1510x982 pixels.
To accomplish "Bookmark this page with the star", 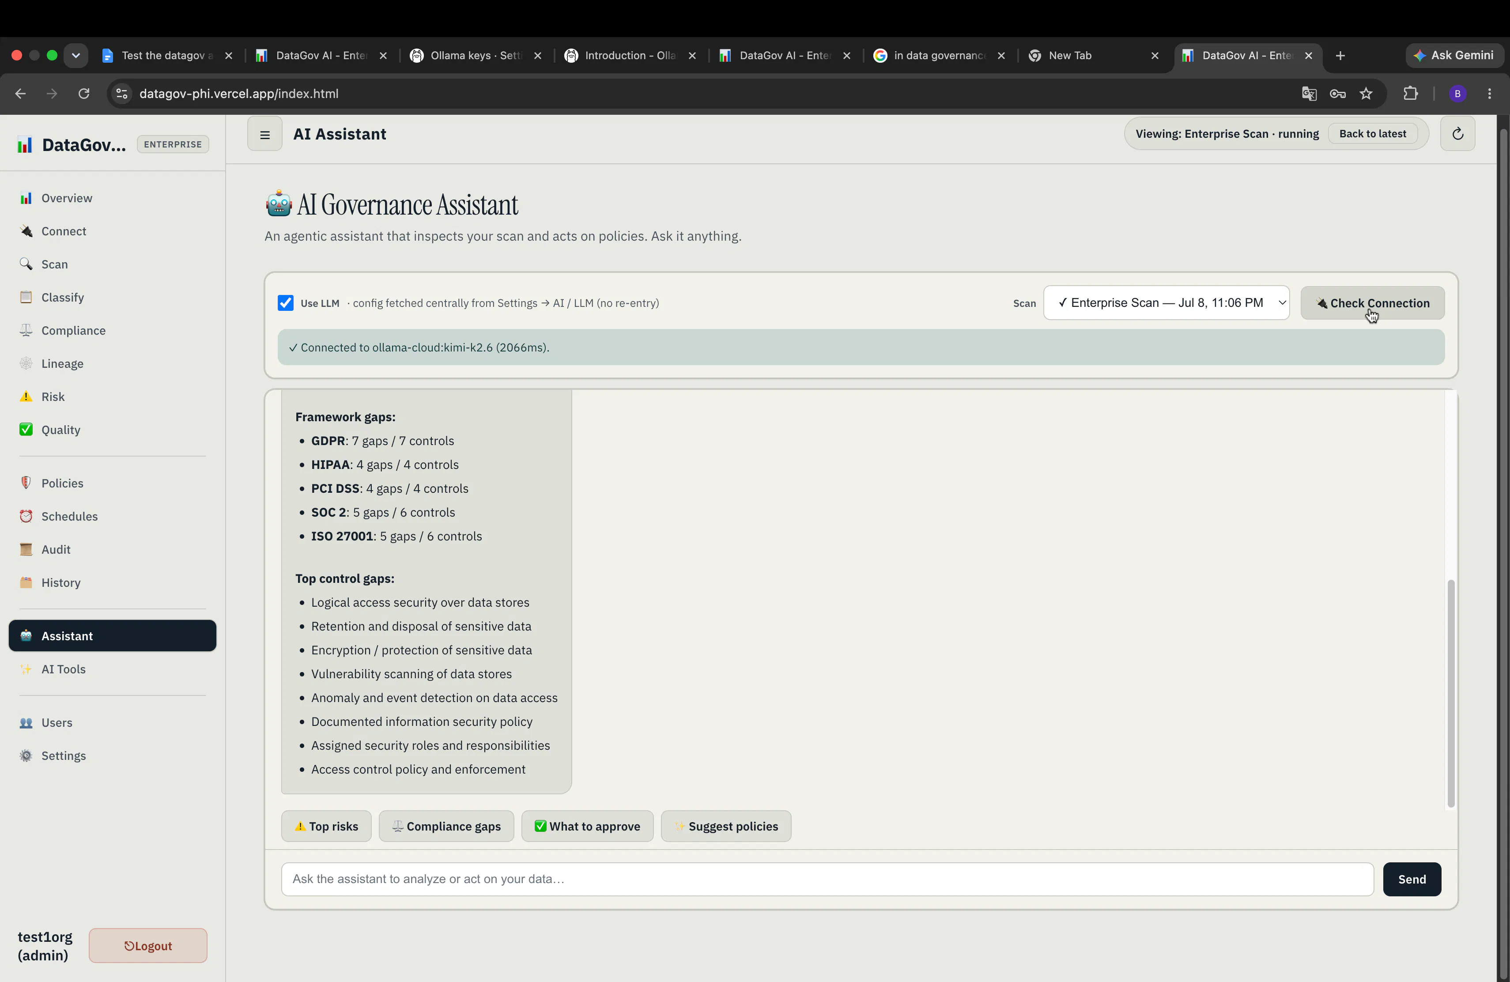I will (x=1366, y=94).
